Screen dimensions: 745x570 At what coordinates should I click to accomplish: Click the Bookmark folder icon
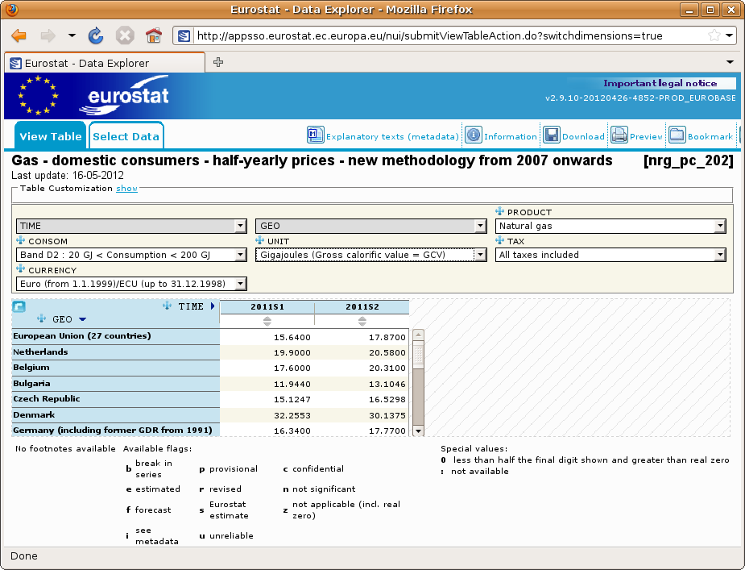pos(677,135)
